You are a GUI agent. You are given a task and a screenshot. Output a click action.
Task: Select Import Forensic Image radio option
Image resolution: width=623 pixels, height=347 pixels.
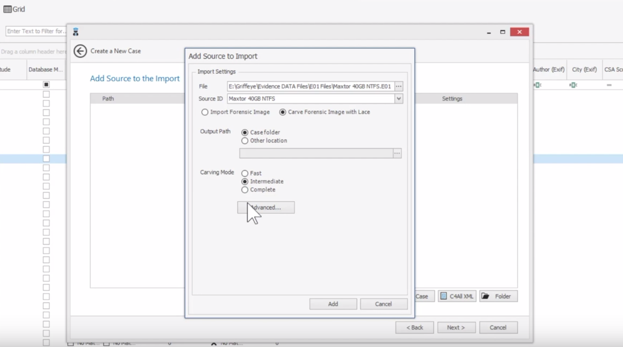(x=205, y=112)
